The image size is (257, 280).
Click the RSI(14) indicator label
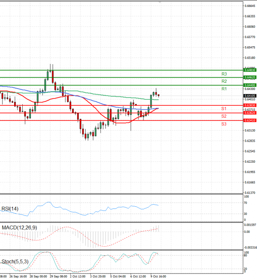10,209
